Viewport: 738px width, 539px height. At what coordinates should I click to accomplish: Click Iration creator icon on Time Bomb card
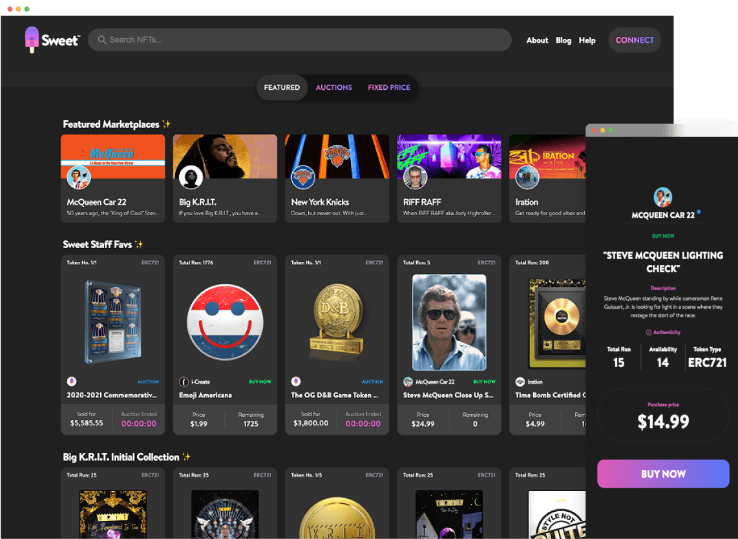tap(520, 382)
